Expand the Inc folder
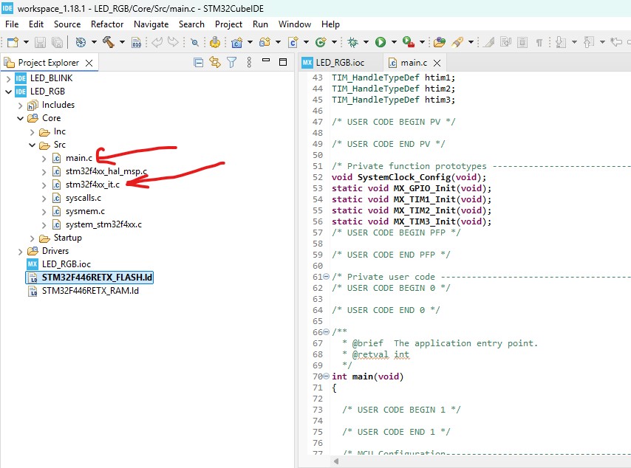631x468 pixels. (x=33, y=132)
